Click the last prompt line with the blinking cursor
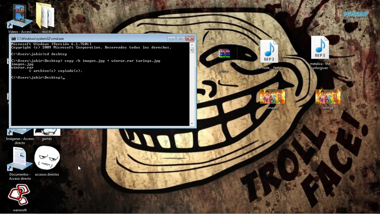The height and width of the screenshot is (214, 380). click(38, 77)
